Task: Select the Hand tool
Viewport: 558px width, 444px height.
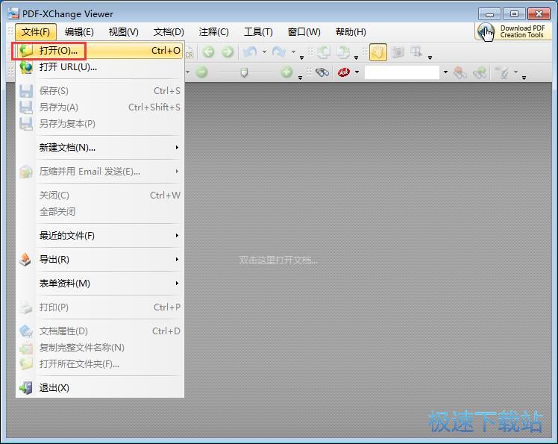Action: coord(378,52)
